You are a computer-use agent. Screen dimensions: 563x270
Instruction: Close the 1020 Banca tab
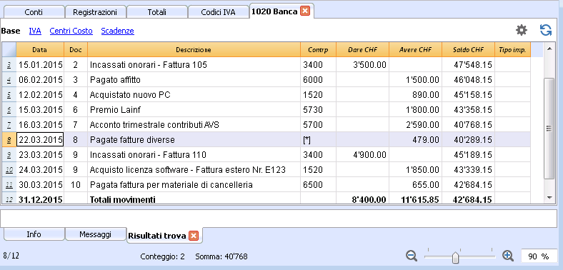305,11
